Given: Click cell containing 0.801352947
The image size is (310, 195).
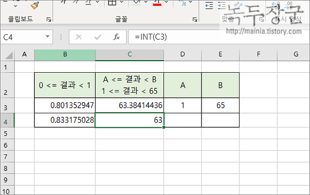Looking at the screenshot, I should pyautogui.click(x=65, y=105).
